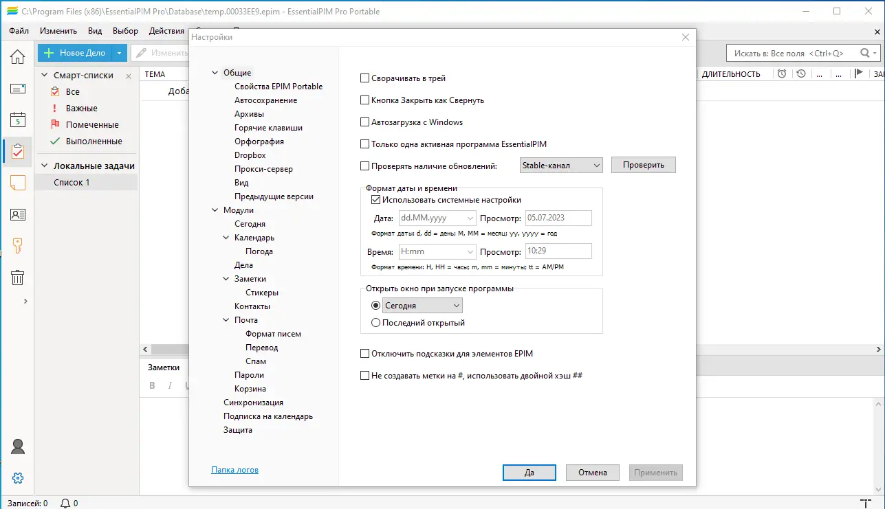Select Горячие клавиши in settings tree
885x509 pixels.
click(x=268, y=128)
